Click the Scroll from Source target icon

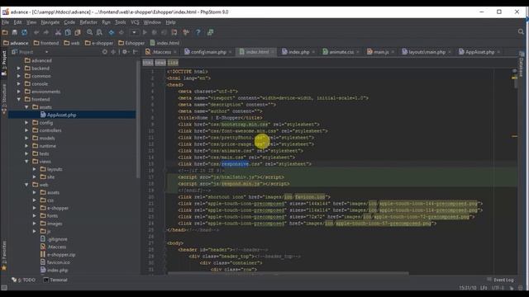coord(105,52)
